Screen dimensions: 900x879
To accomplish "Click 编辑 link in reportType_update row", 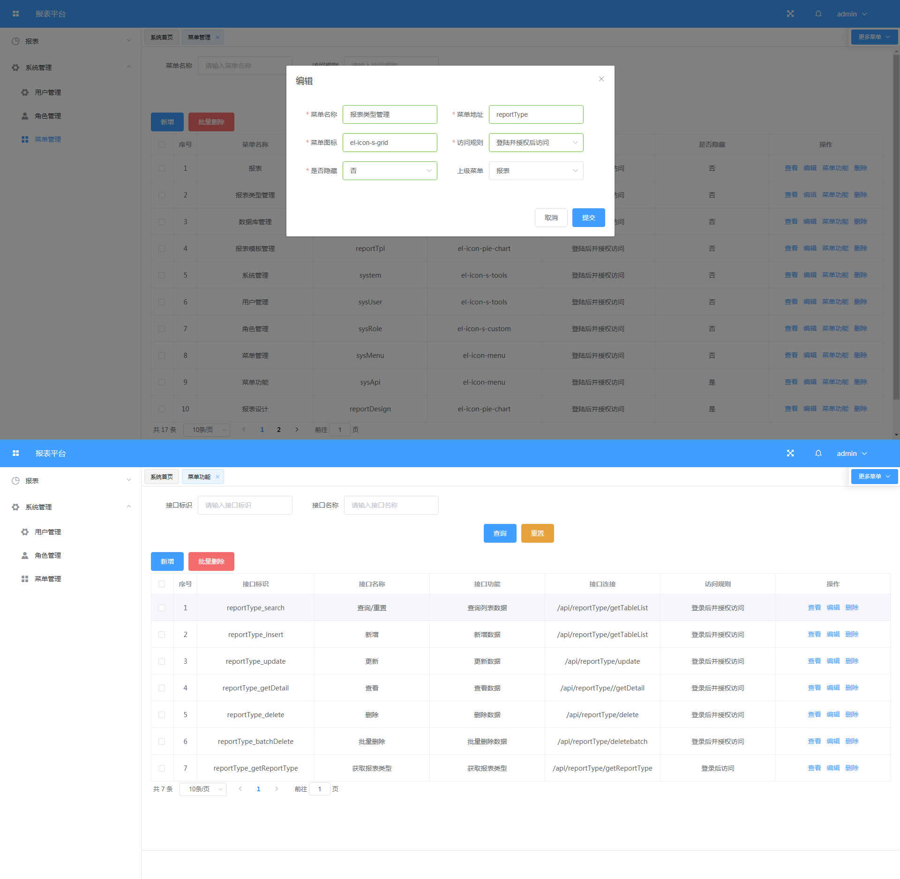I will coord(833,661).
